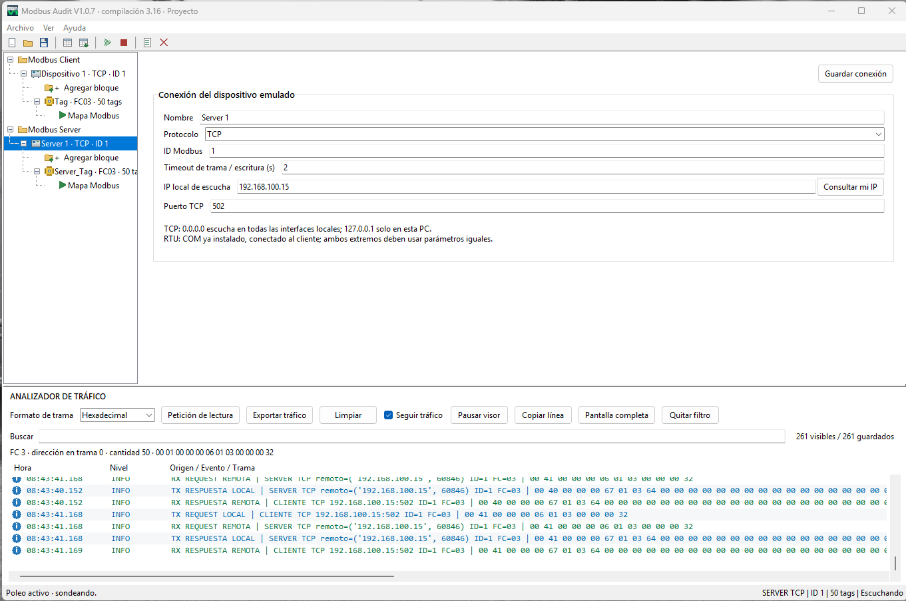Stop polling with the red square icon
Screen dimensions: 906x601
pyautogui.click(x=124, y=43)
